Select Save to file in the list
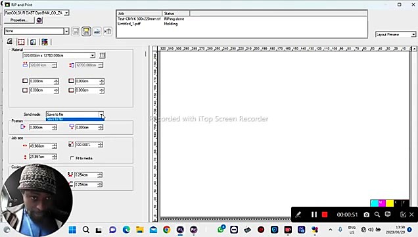The height and width of the screenshot is (237, 418). 75,119
